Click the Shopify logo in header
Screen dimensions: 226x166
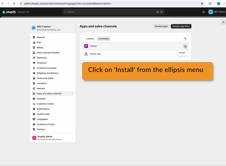[x=9, y=12]
